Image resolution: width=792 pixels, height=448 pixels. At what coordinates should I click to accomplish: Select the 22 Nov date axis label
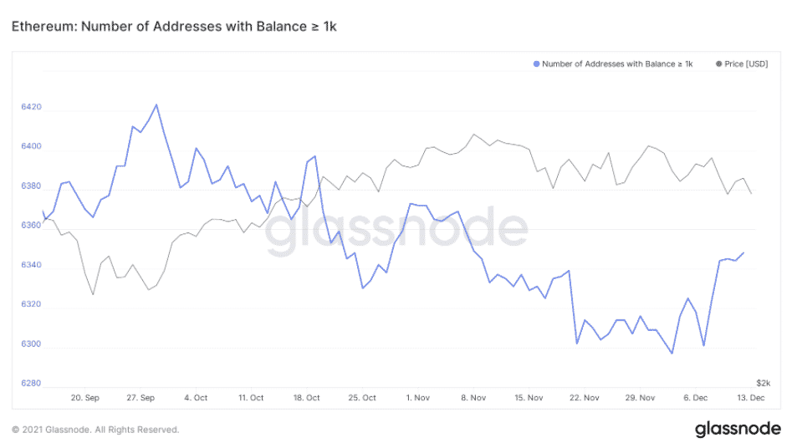click(x=586, y=398)
